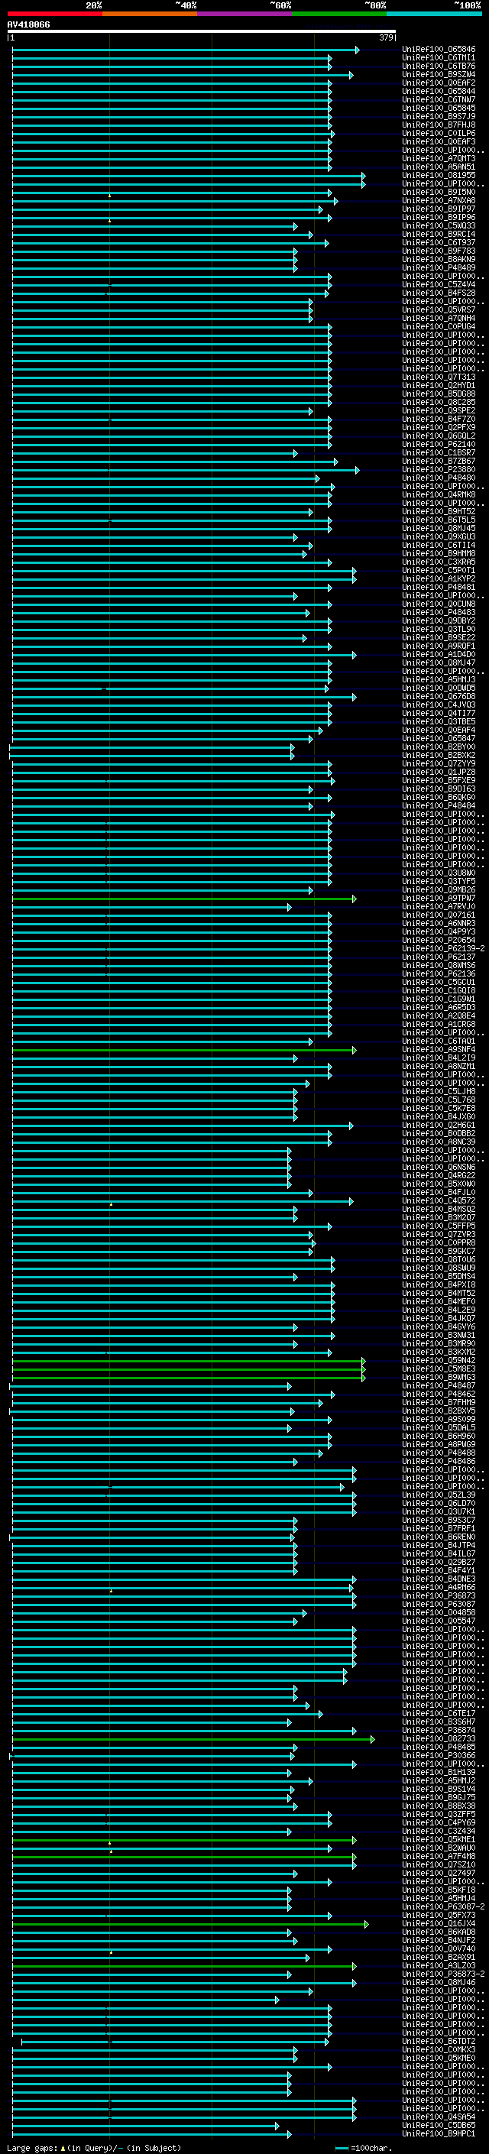The image size is (489, 2154).
Task: Click the red 20% identity color band
Action: pos(54,14)
